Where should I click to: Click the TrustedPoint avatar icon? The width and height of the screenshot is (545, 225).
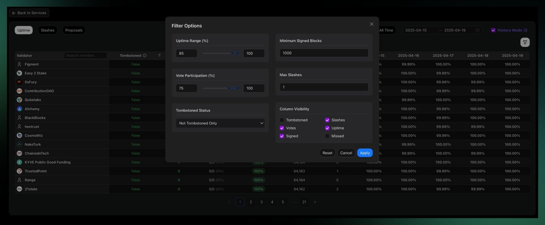[x=19, y=171]
